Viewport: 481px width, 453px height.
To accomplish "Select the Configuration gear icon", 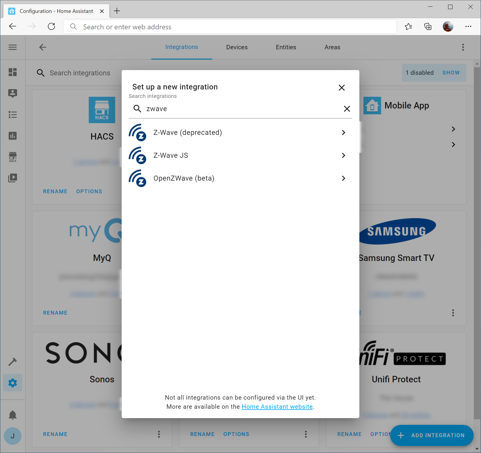I will pos(13,383).
